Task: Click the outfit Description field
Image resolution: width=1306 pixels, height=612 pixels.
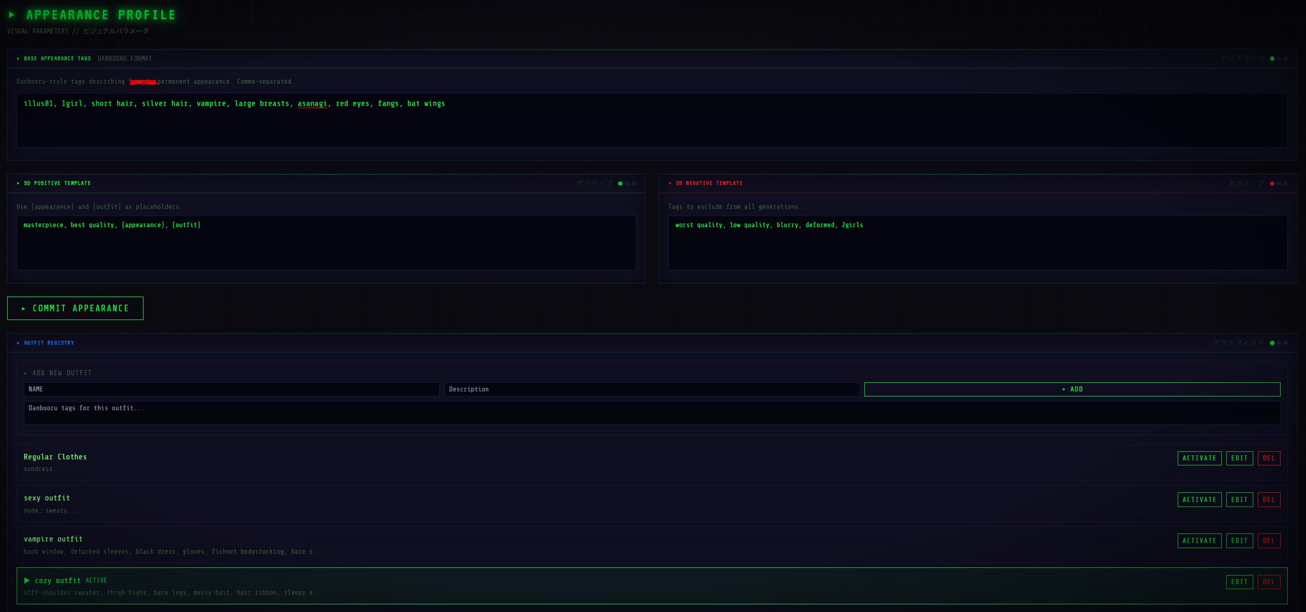Action: tap(651, 389)
